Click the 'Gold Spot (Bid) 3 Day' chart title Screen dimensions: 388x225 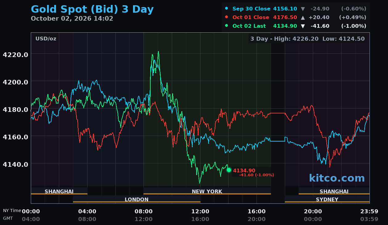coord(92,9)
